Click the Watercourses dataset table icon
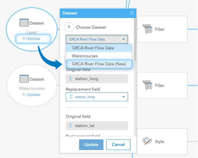This screenshot has height=158, width=198. pos(24,79)
